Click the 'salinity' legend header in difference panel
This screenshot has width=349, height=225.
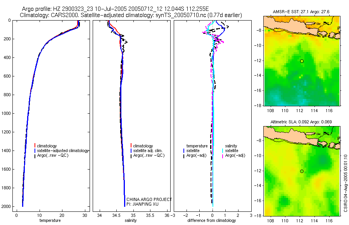(x=231, y=146)
